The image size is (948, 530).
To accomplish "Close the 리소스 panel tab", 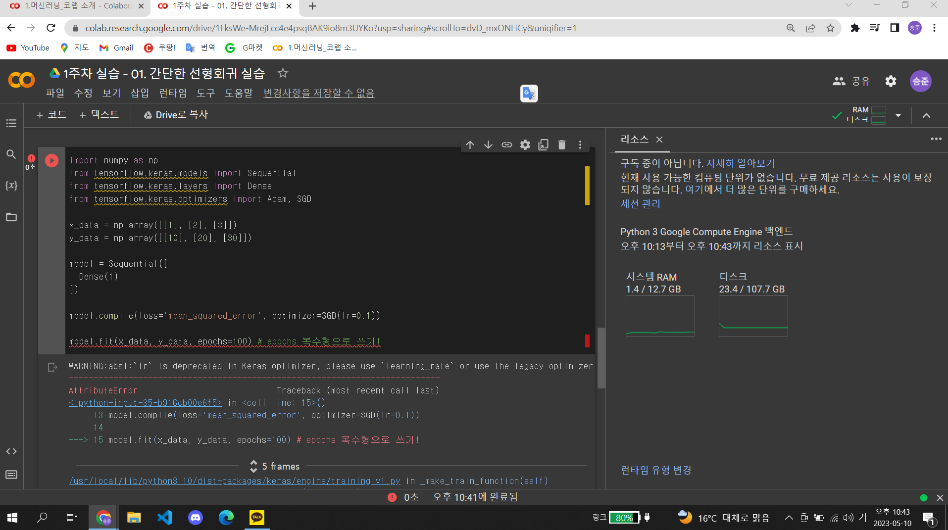I will [659, 140].
